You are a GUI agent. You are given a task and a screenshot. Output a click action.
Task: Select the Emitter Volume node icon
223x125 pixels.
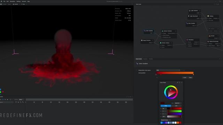point(161,43)
